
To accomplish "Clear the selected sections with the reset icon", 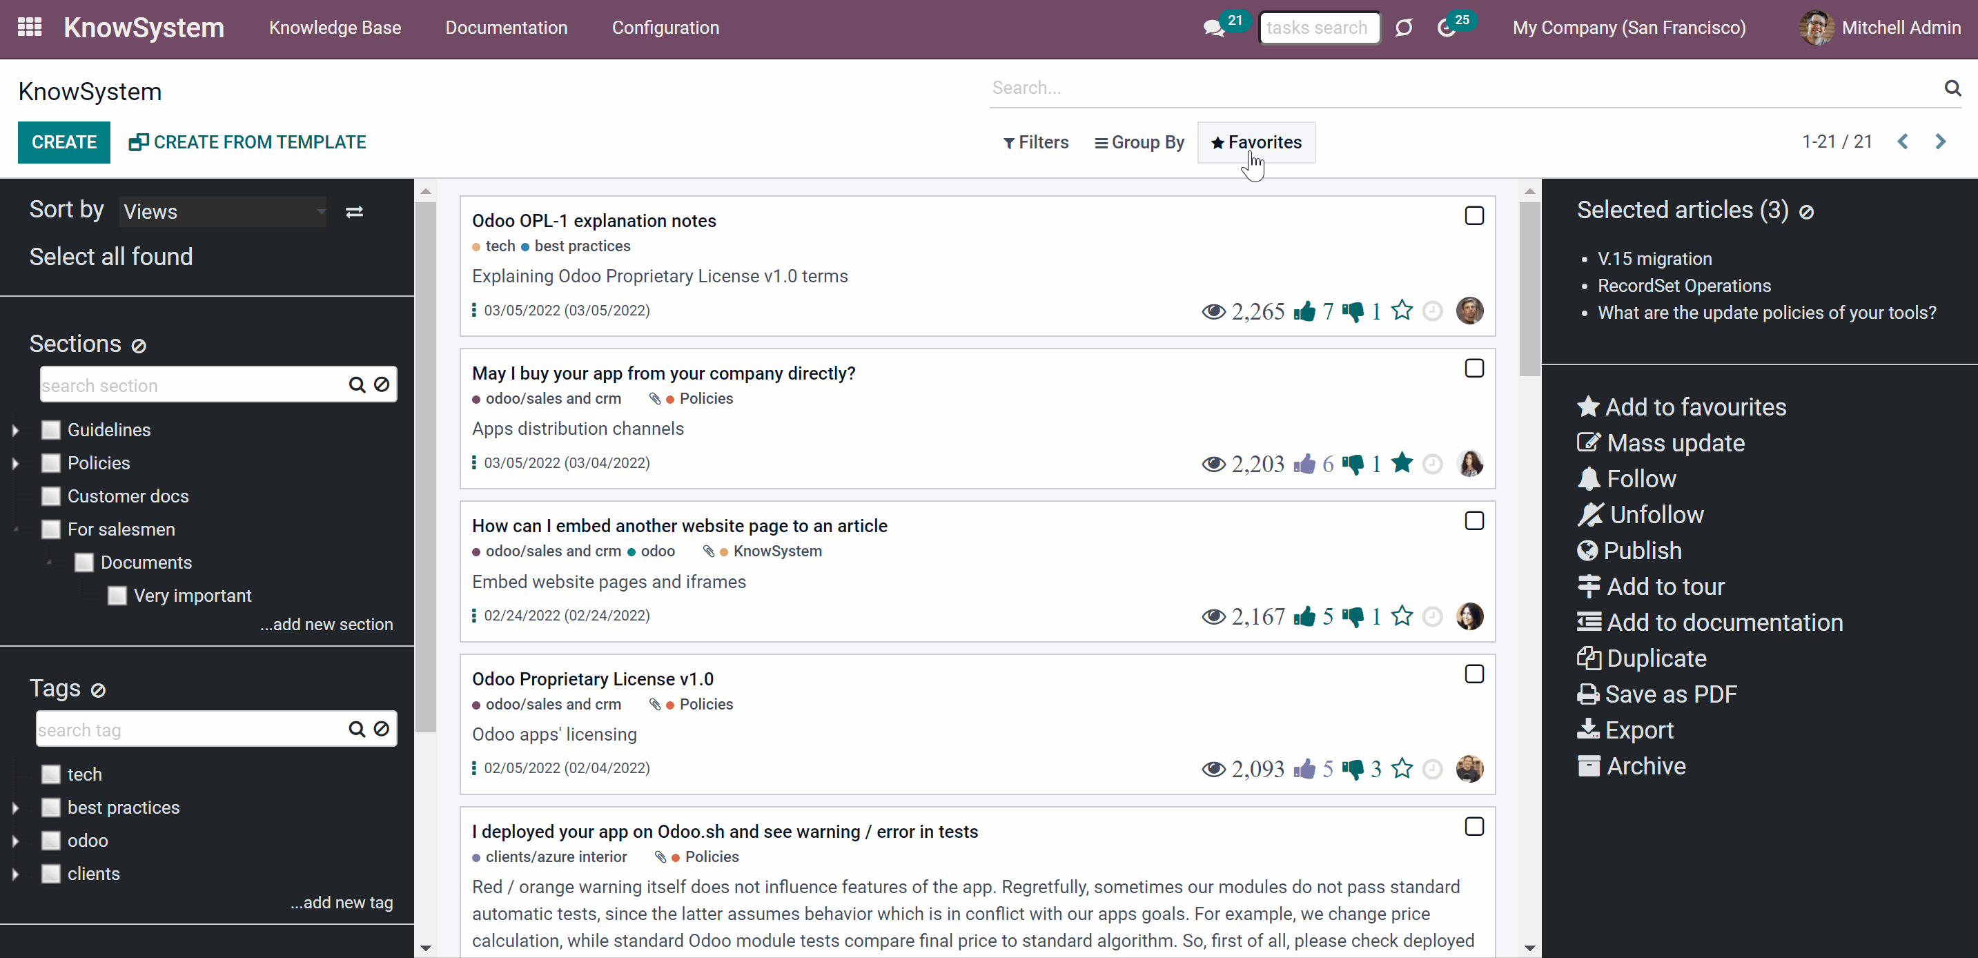I will pos(138,346).
